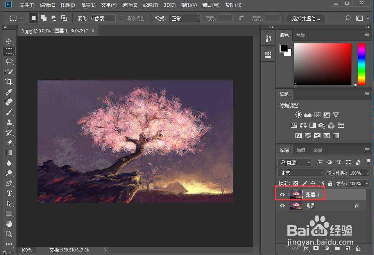Switch to the 色板 tab
Screen dimensions: 374x255
coord(300,35)
